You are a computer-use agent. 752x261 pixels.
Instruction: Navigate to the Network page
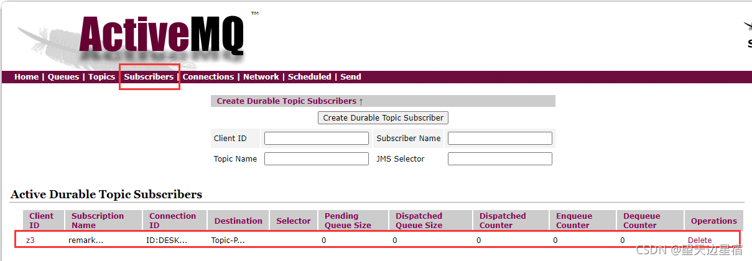click(x=261, y=77)
